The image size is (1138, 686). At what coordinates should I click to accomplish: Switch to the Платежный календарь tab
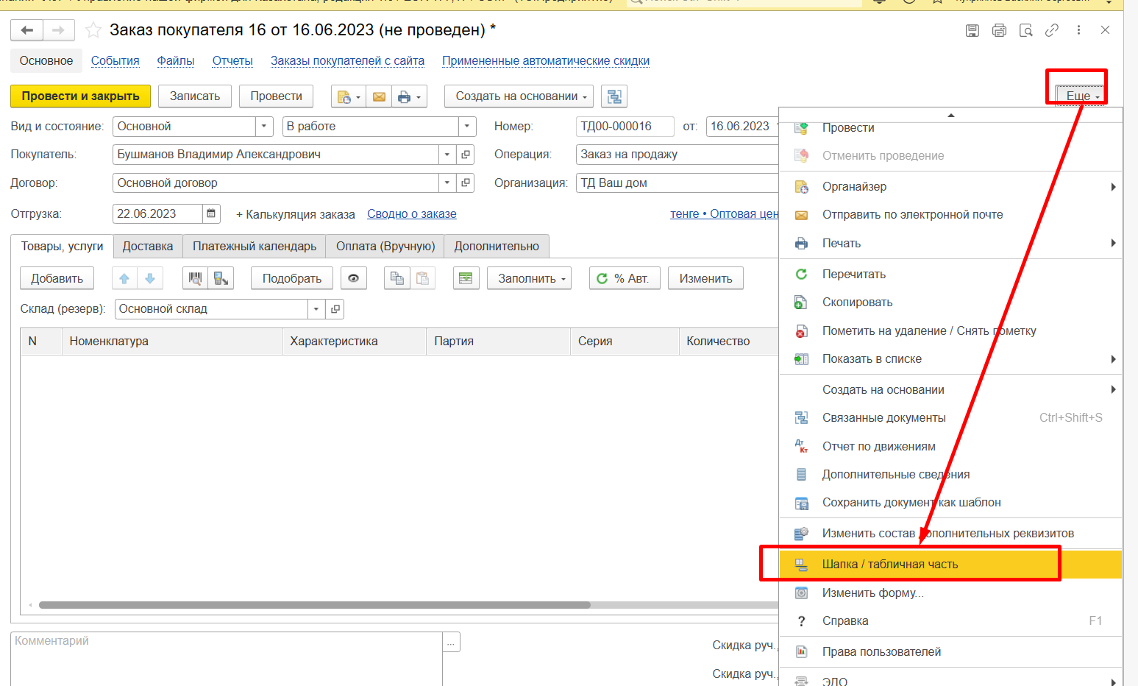coord(255,246)
